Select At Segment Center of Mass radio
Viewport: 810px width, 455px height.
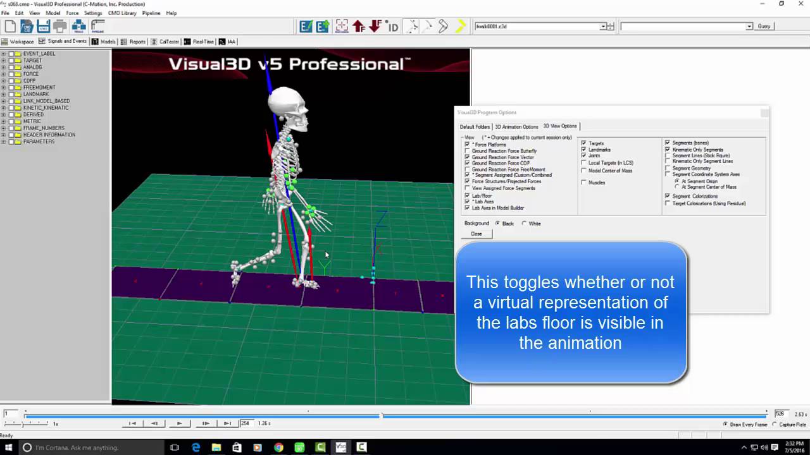(677, 187)
